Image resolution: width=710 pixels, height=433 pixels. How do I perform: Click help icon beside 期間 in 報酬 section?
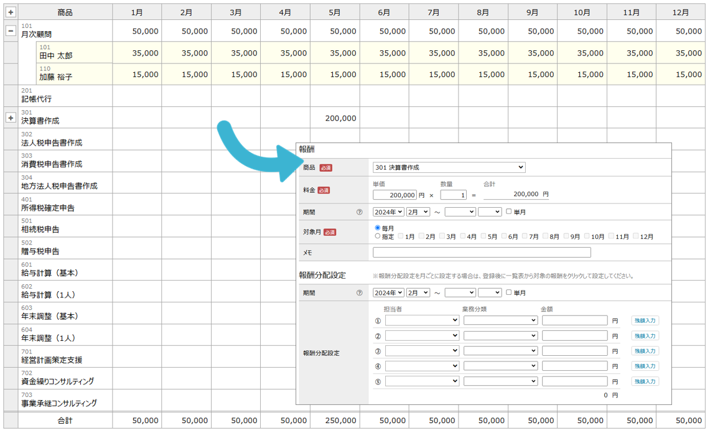pos(359,212)
